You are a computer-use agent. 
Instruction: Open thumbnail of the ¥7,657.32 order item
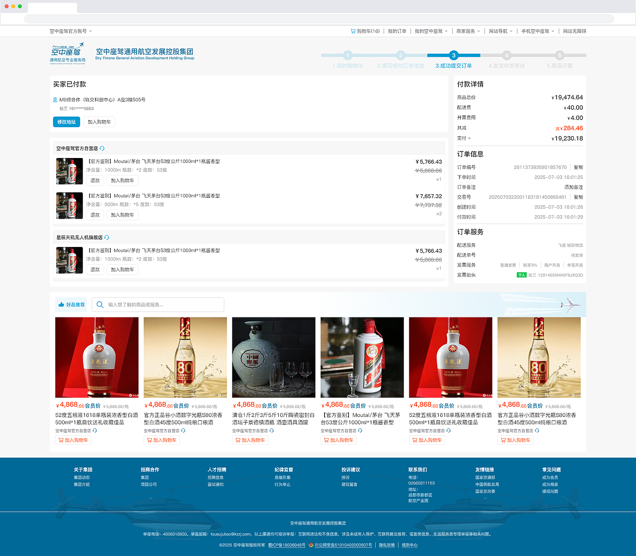pyautogui.click(x=70, y=205)
